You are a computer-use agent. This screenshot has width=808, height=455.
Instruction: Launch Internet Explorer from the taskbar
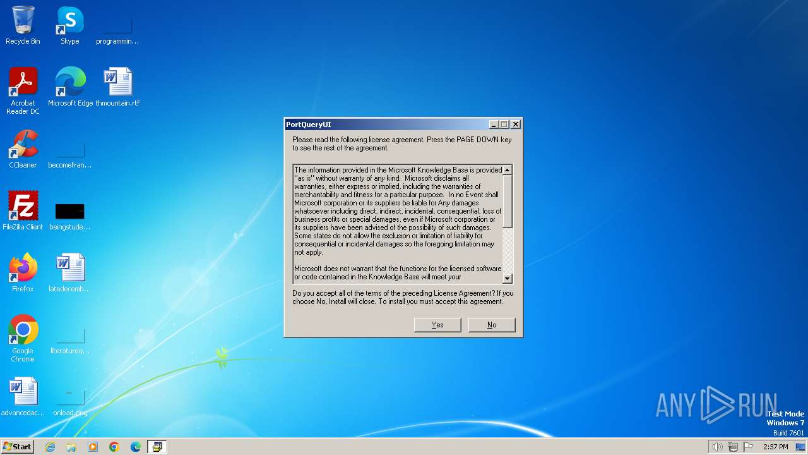point(50,447)
